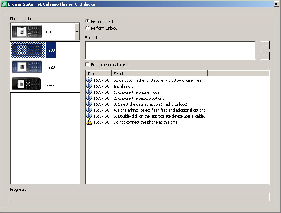281x213 pixels.
Task: Click info icon beside For flashing entry
Action: [89, 110]
